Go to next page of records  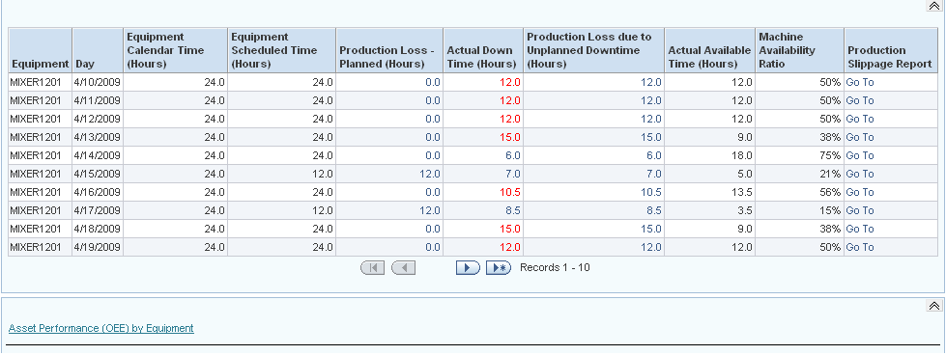468,268
